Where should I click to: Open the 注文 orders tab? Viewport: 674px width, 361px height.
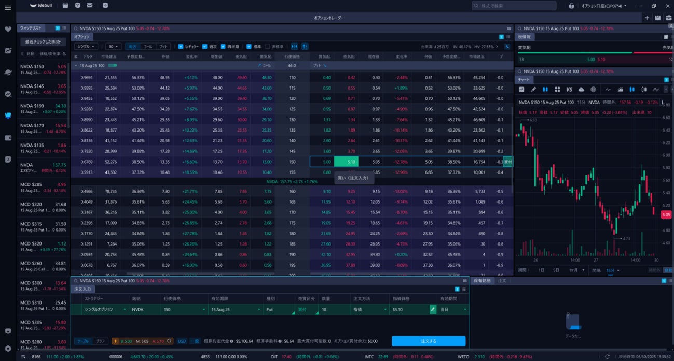(502, 280)
